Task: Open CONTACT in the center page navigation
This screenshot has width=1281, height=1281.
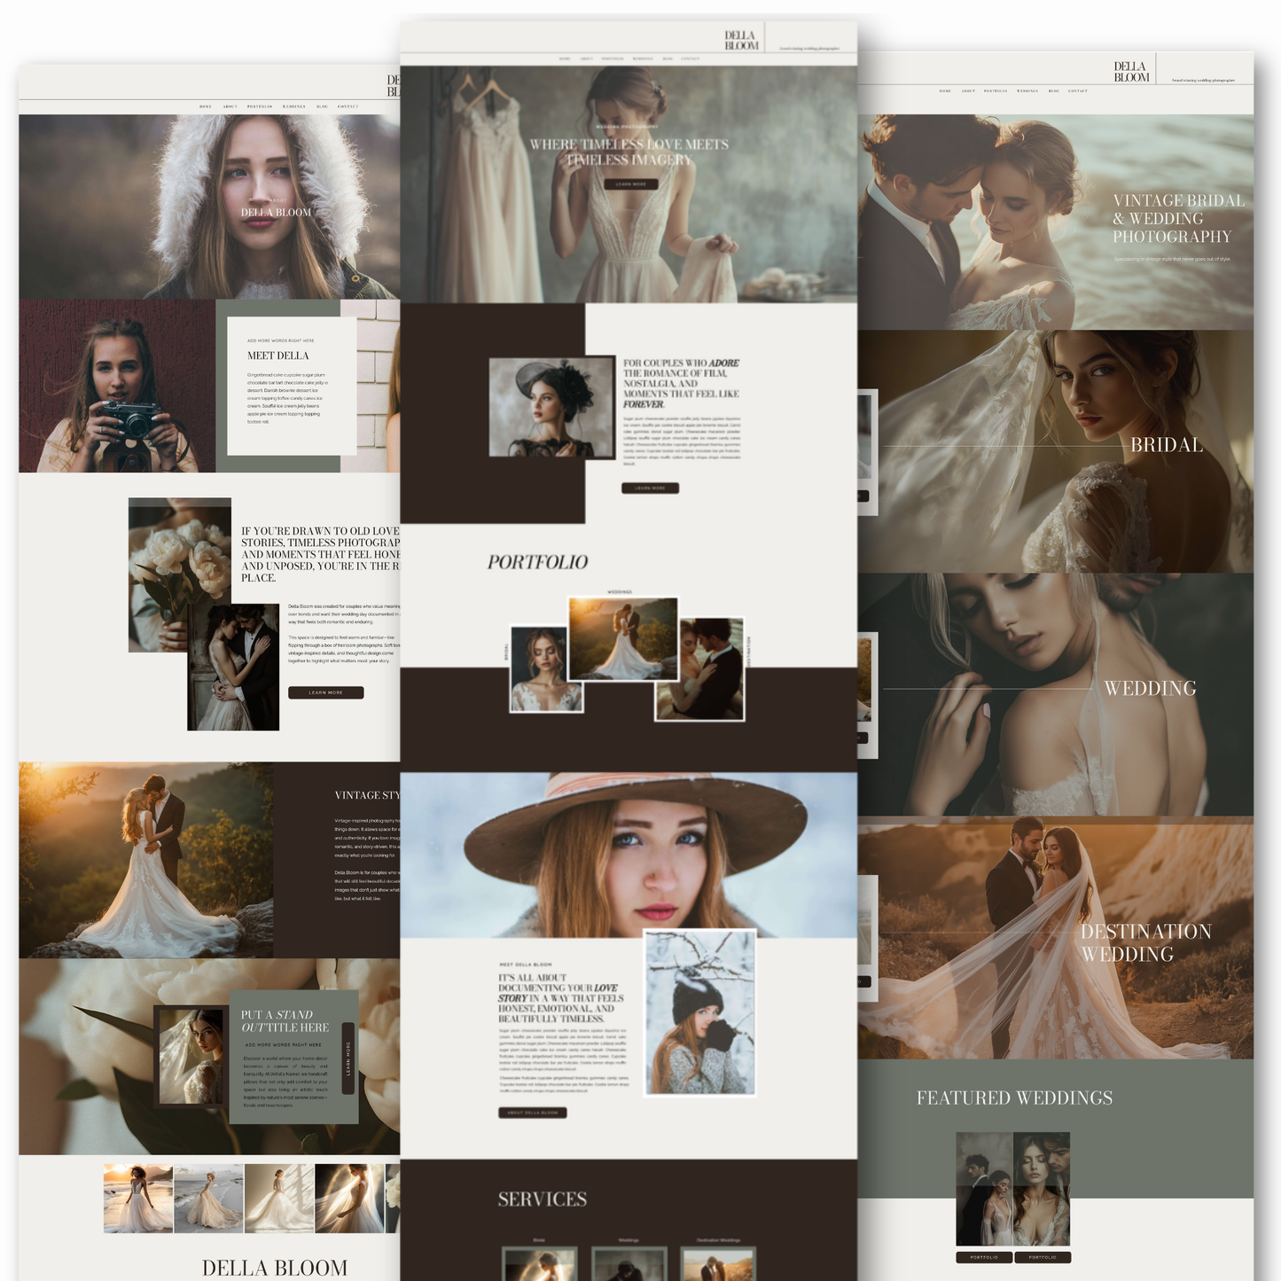Action: pos(691,59)
